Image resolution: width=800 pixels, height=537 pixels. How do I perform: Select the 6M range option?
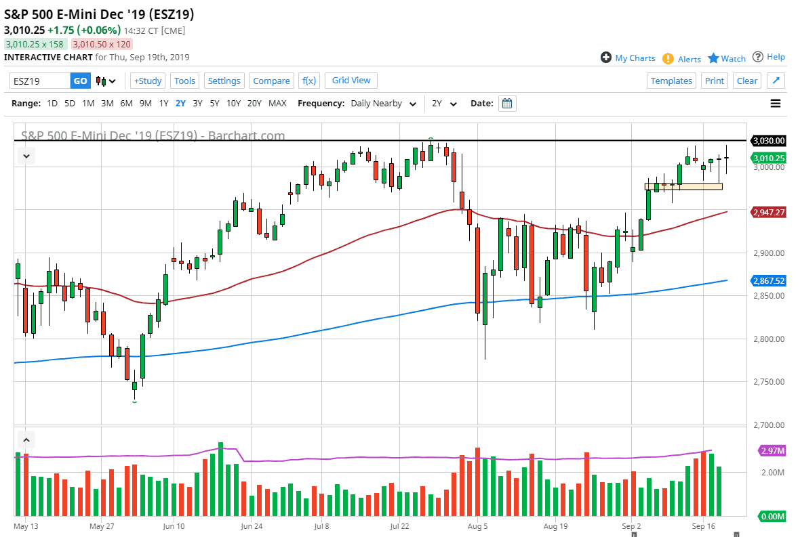(126, 104)
